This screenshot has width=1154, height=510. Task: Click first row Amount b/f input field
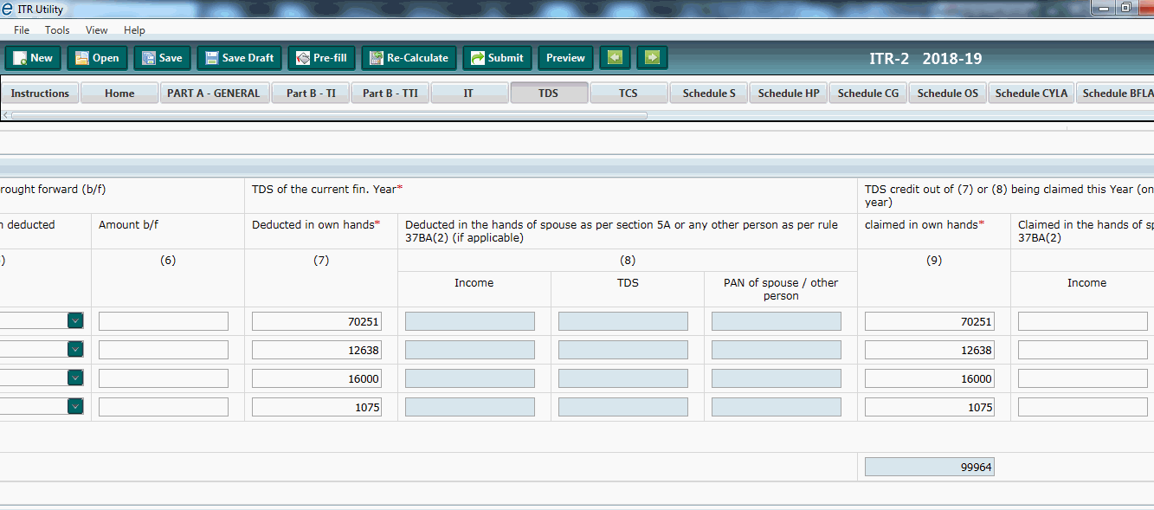[x=163, y=321]
